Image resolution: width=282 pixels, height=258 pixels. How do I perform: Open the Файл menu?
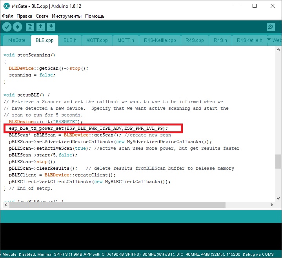pos(7,16)
